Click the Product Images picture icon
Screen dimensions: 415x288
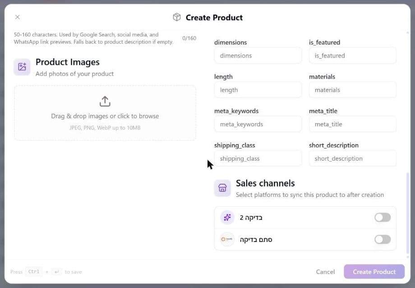pos(22,67)
